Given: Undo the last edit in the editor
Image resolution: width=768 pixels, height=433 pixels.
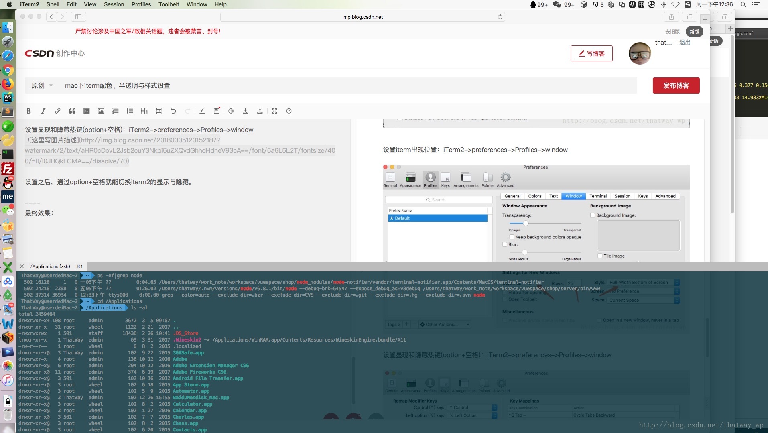Looking at the screenshot, I should [173, 111].
